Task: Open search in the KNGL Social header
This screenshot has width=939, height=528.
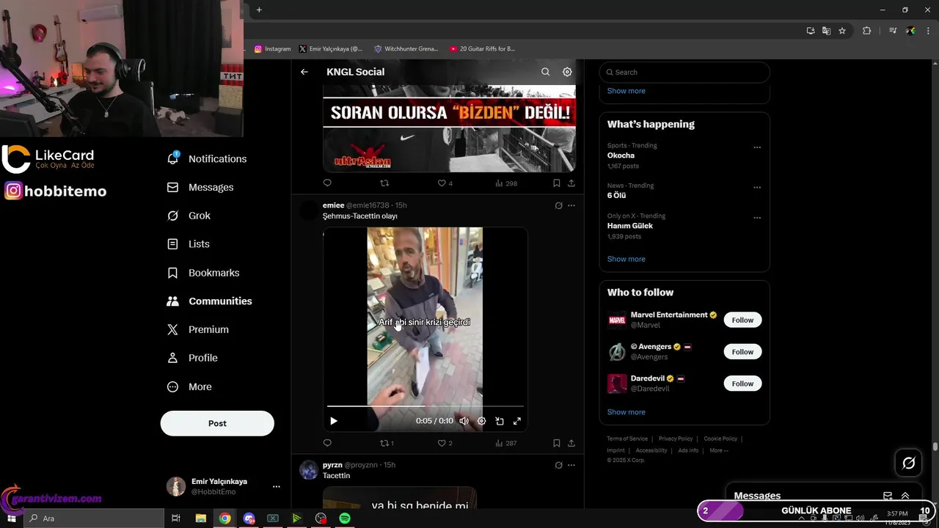Action: point(545,72)
